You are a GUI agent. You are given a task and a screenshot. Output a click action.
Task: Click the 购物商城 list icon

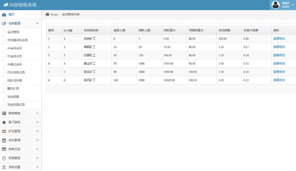pos(4,113)
